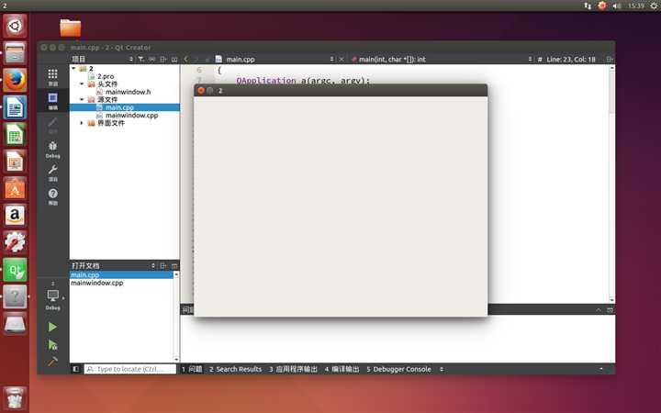Open the Ubuntu Dash home button
Image resolution: width=661 pixels, height=413 pixels.
pos(15,26)
